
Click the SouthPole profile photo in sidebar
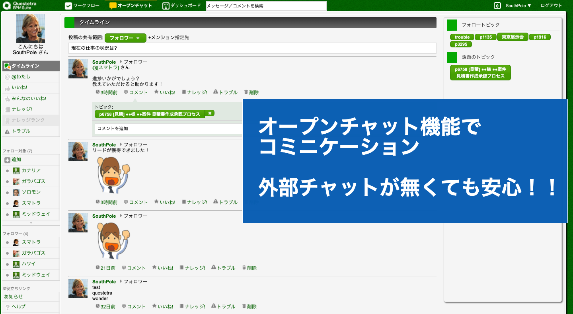click(x=31, y=29)
